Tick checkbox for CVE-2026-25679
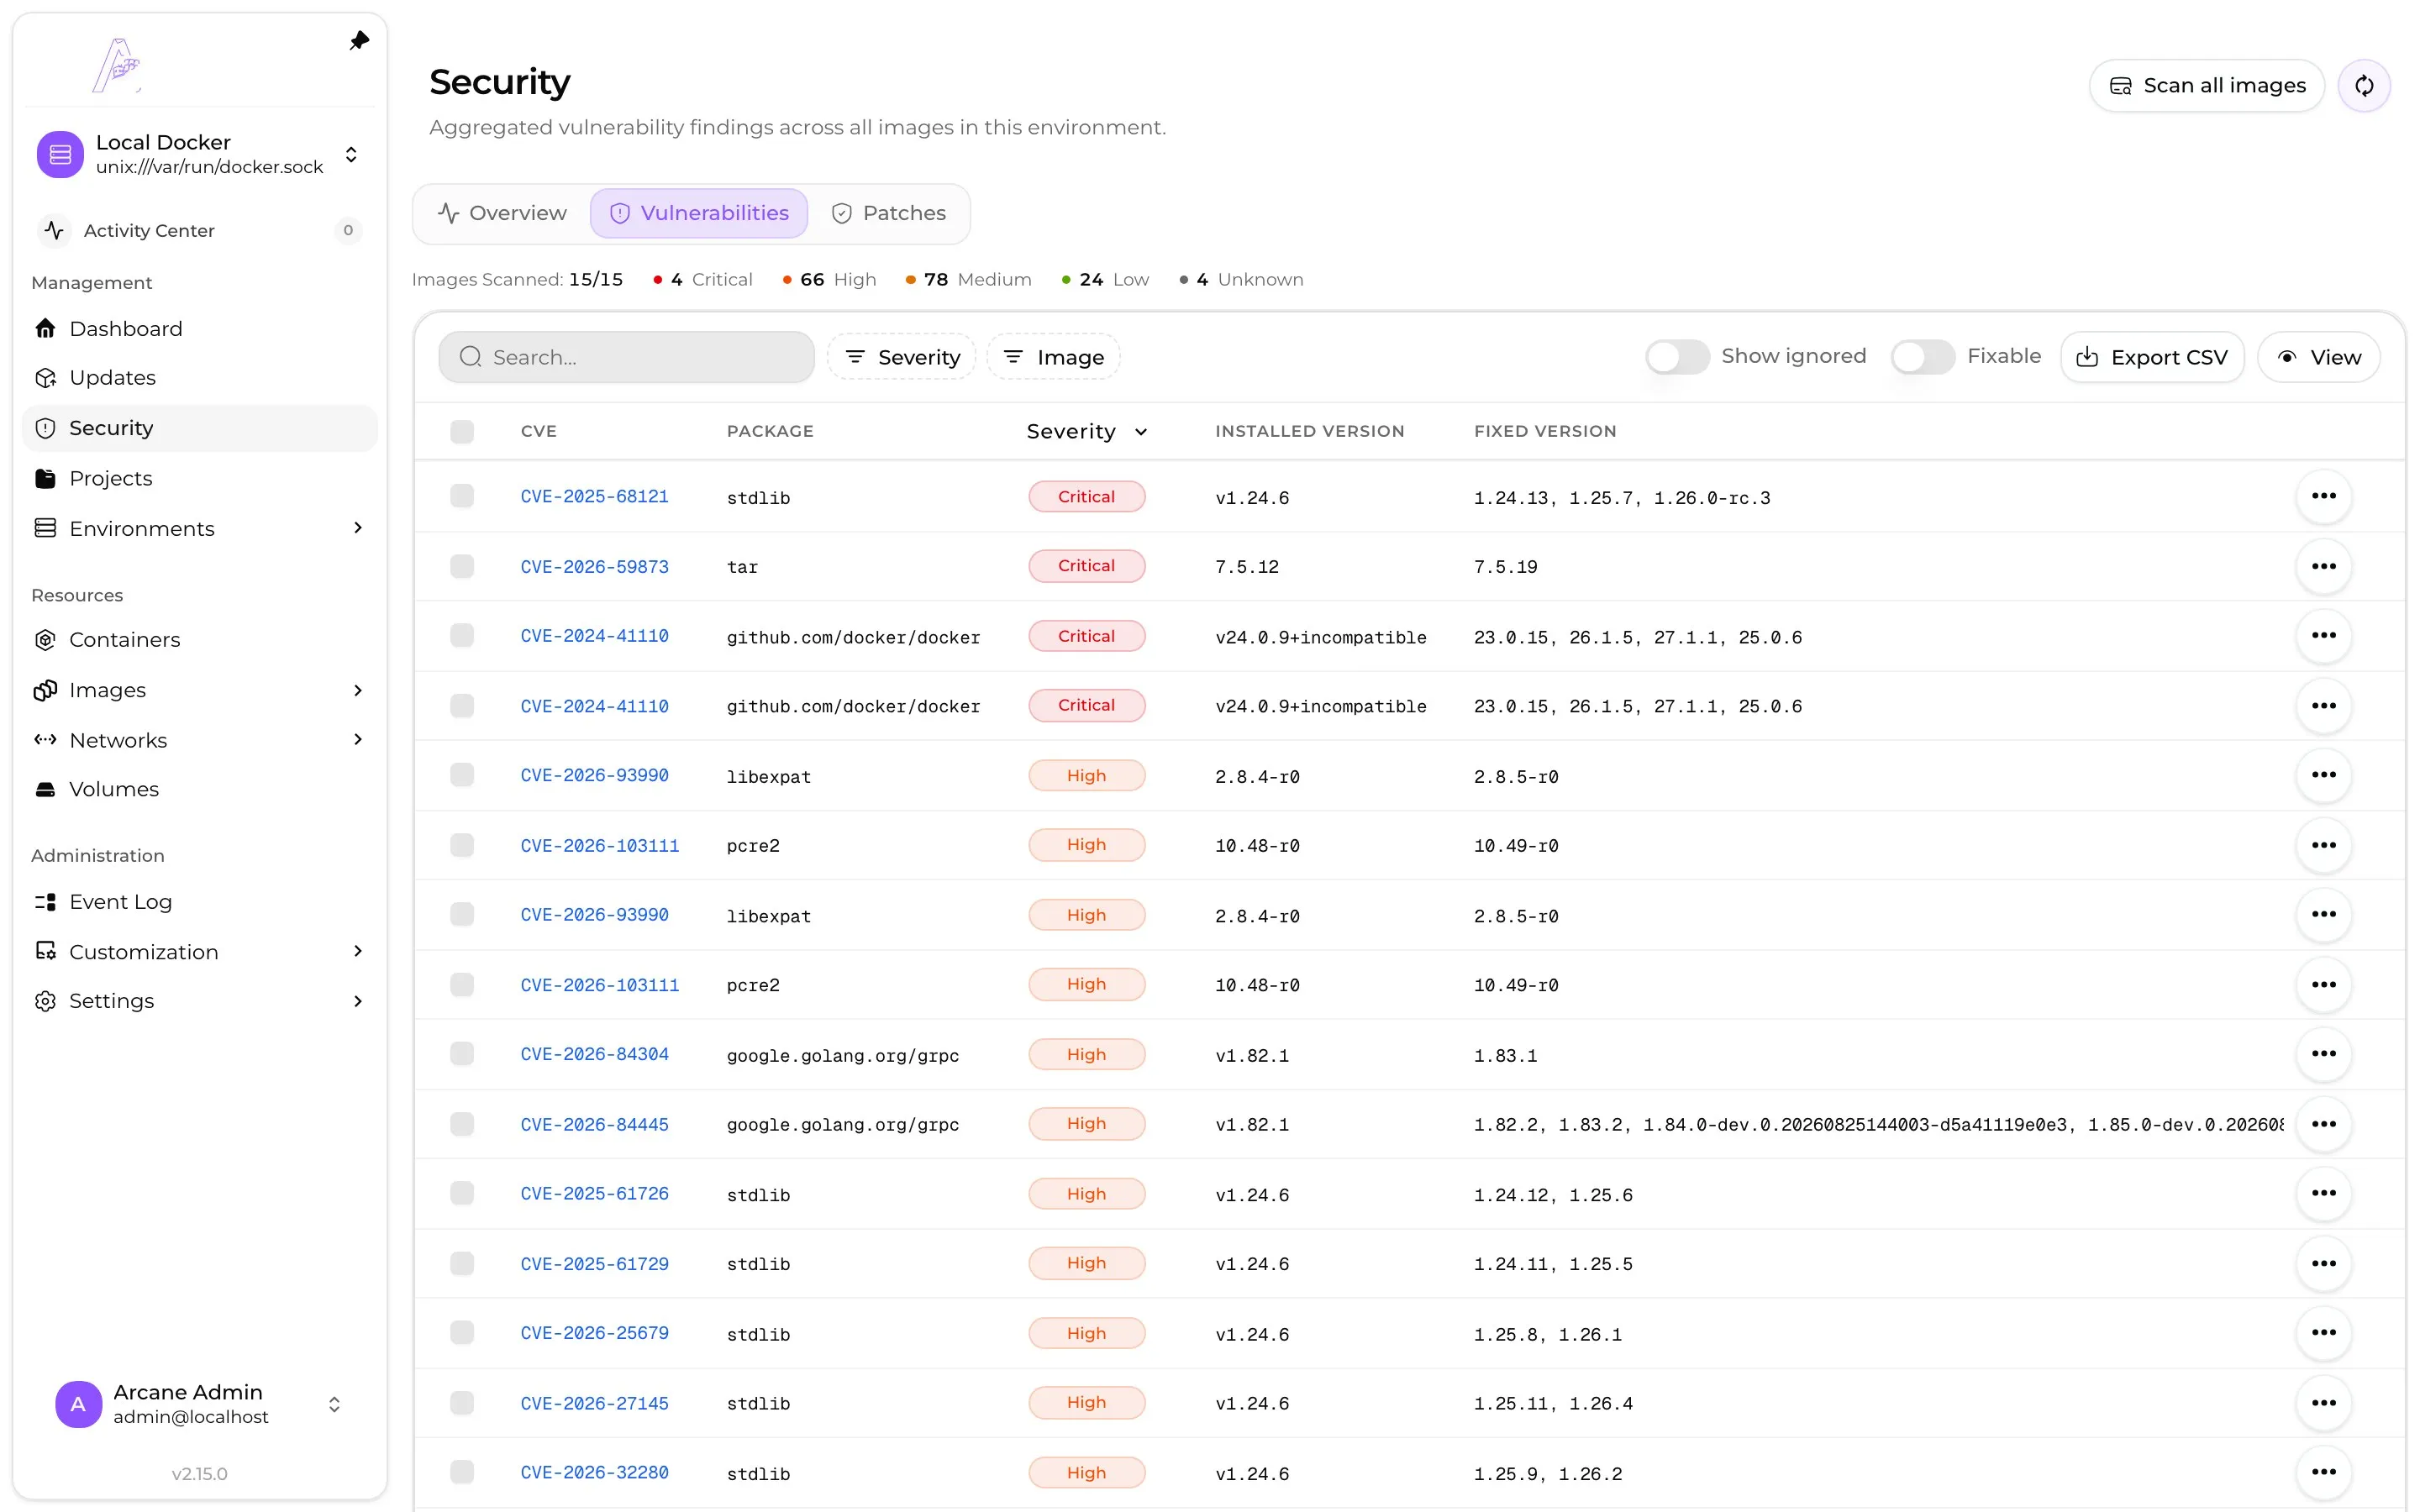The width and height of the screenshot is (2420, 1512). pyautogui.click(x=462, y=1333)
